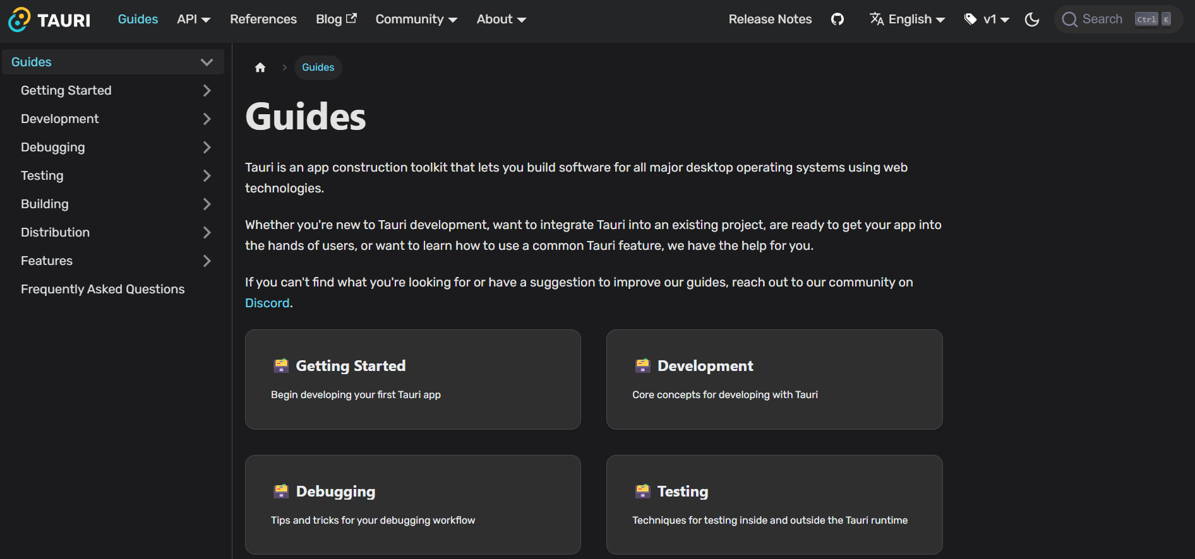Viewport: 1195px width, 559px height.
Task: Toggle dark/light mode moon icon
Action: point(1032,20)
